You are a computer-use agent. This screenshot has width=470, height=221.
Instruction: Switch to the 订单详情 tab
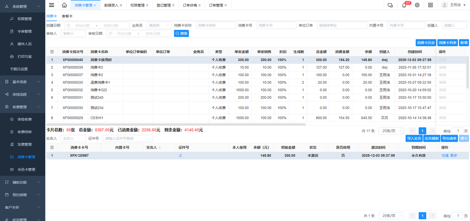(189, 5)
